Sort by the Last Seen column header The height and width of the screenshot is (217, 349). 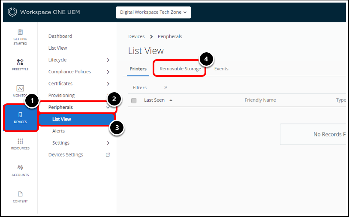pyautogui.click(x=154, y=100)
